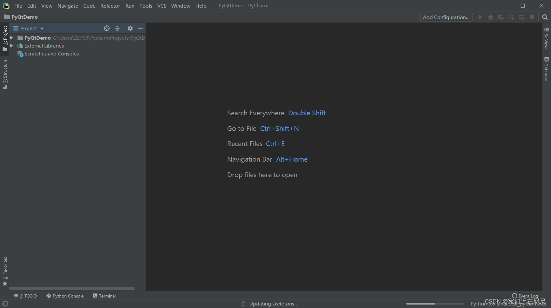Toggle the Terminal tool window
The image size is (551, 308).
click(x=104, y=296)
